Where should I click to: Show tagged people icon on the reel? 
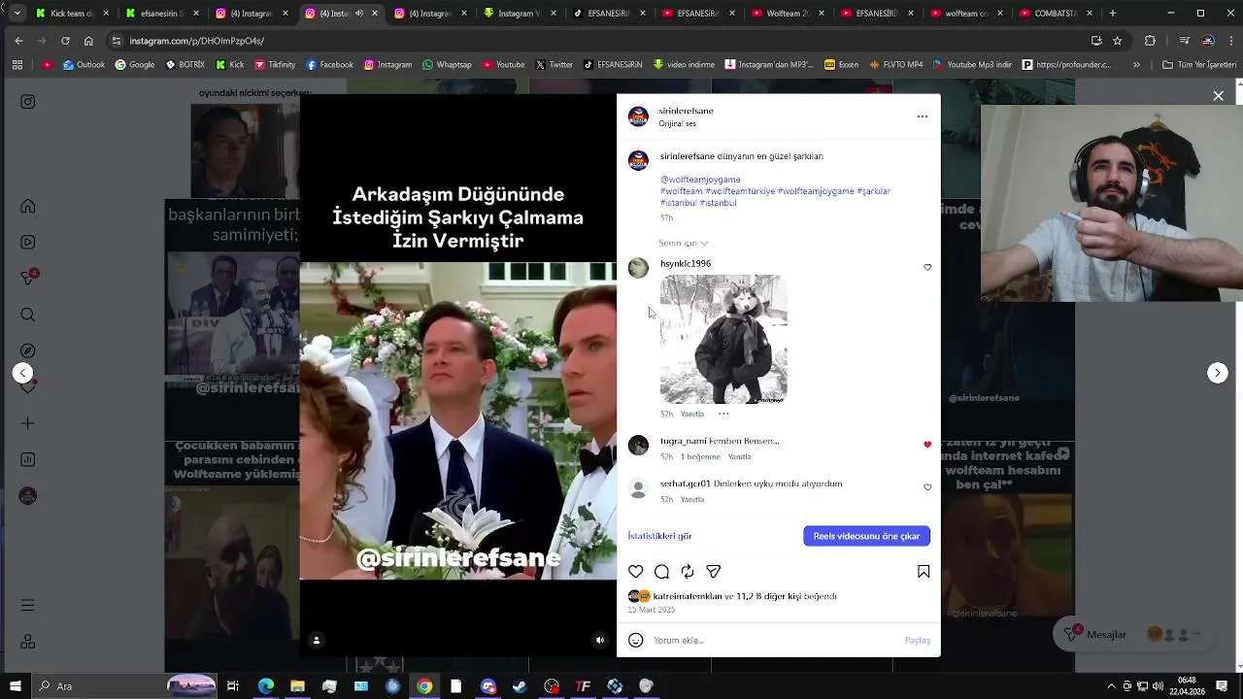[x=316, y=640]
